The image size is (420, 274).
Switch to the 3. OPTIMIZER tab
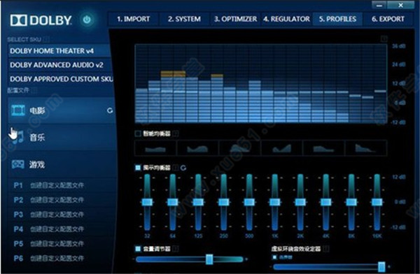(235, 19)
